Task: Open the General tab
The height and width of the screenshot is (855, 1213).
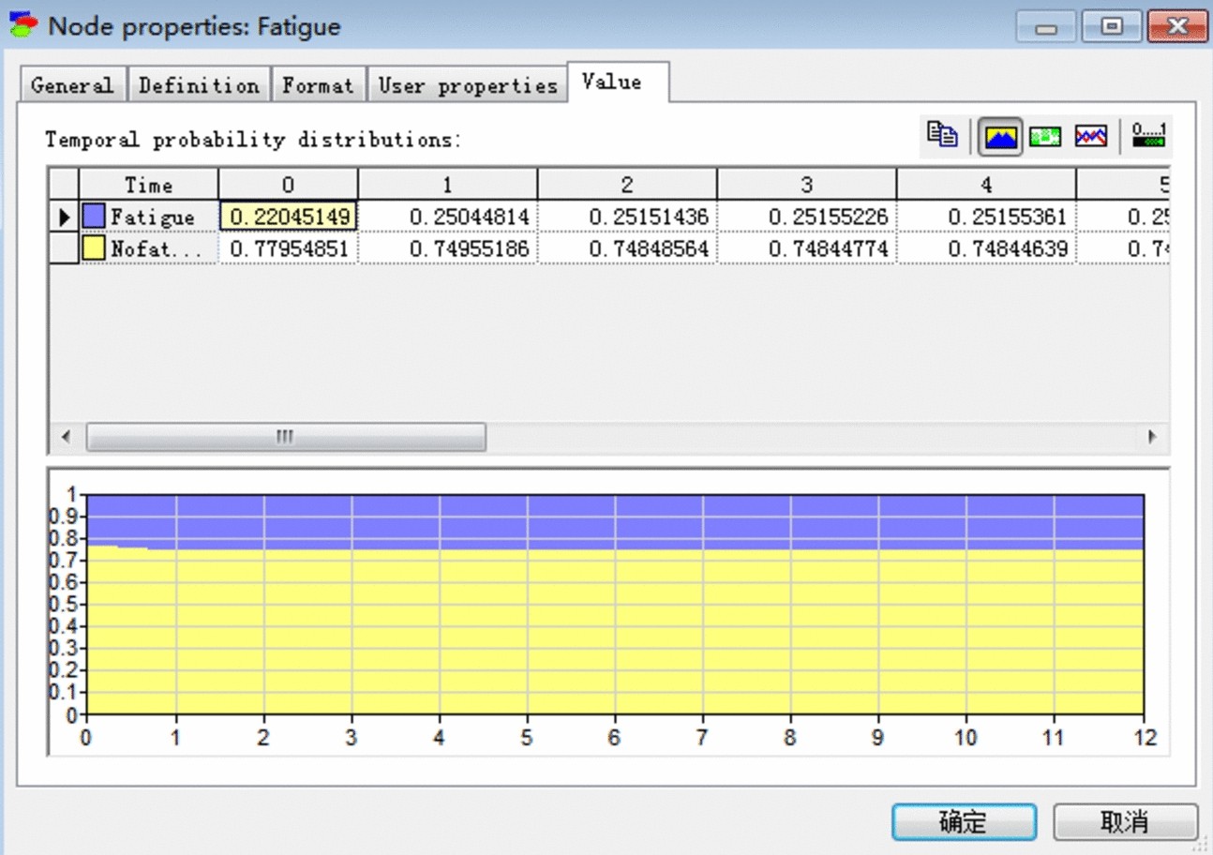Action: tap(71, 85)
